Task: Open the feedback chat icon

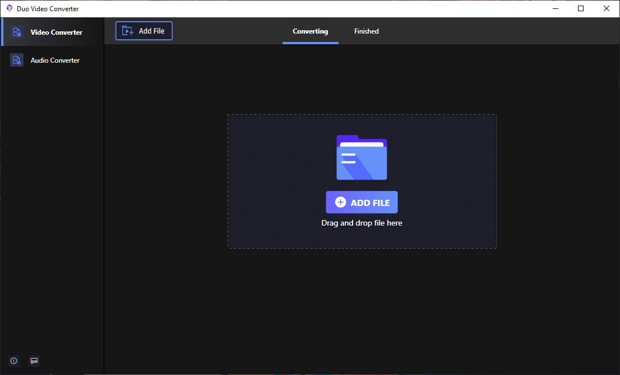Action: pos(34,360)
